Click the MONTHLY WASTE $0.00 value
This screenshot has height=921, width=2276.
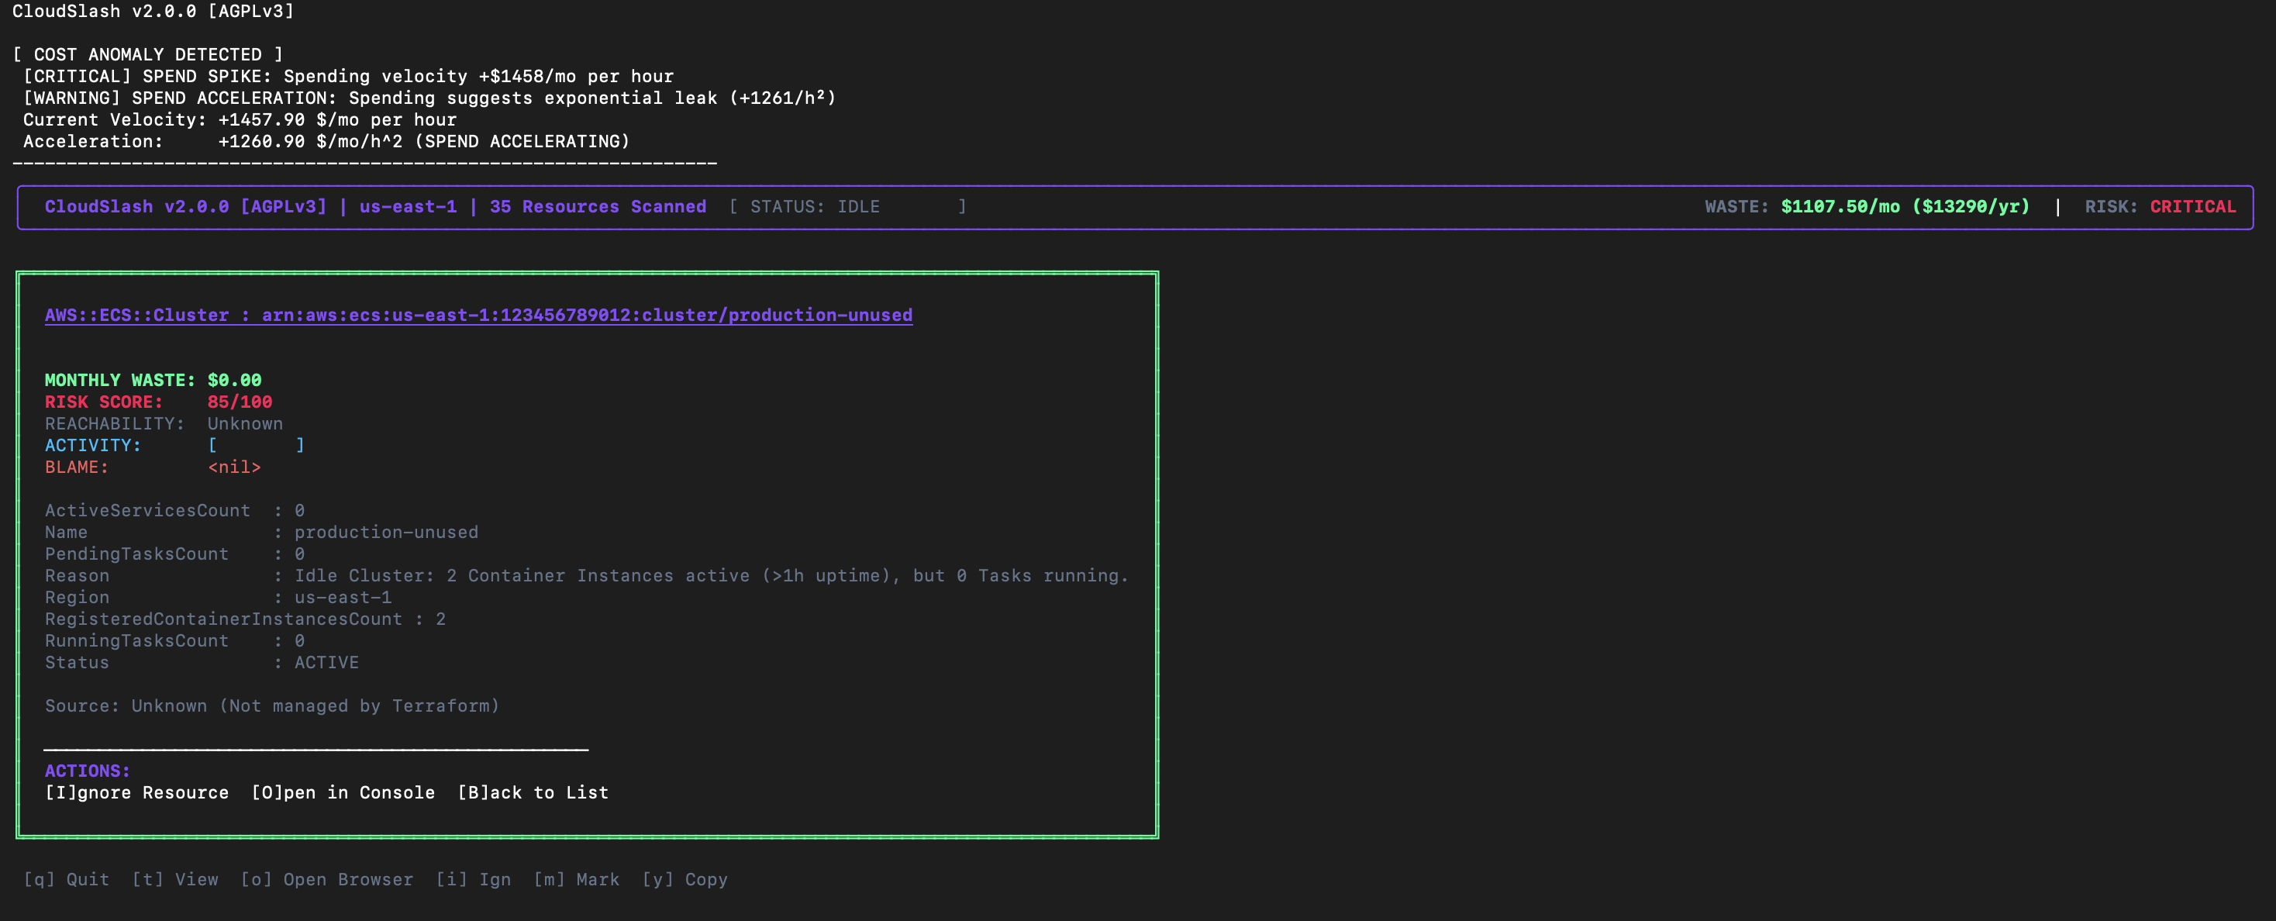coord(234,380)
